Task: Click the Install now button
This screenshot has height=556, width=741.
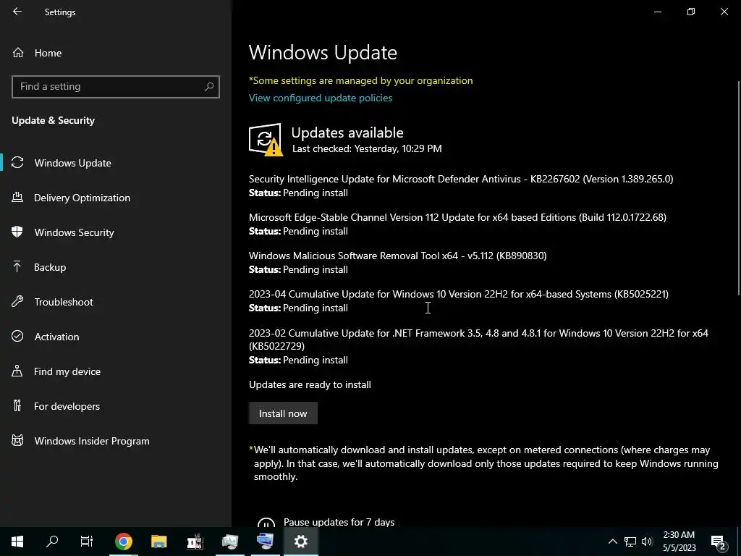Action: coord(283,413)
